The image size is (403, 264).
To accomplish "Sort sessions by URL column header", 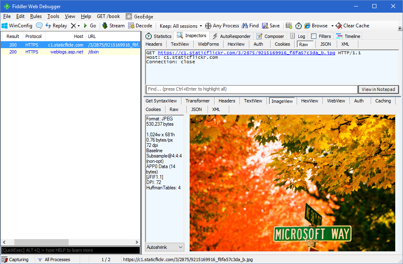I will 113,36.
